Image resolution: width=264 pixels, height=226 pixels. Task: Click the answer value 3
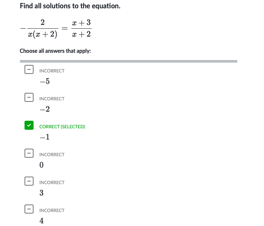tap(41, 193)
